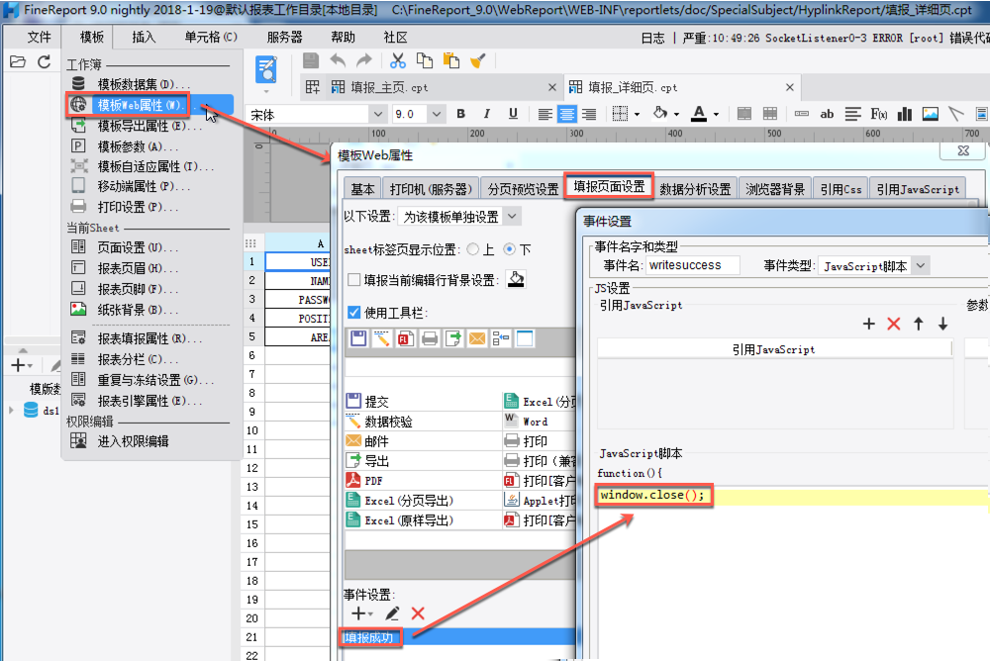Select sheet tab position 下 radio
Screen dimensions: 990x661
(510, 249)
